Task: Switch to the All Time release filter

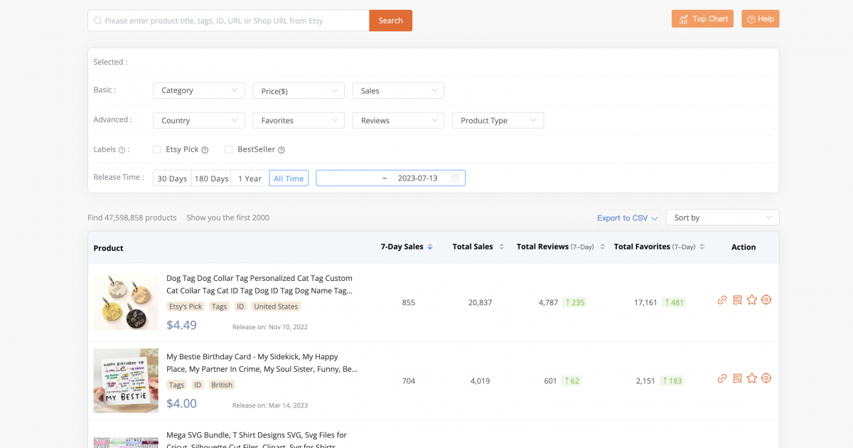Action: [289, 178]
